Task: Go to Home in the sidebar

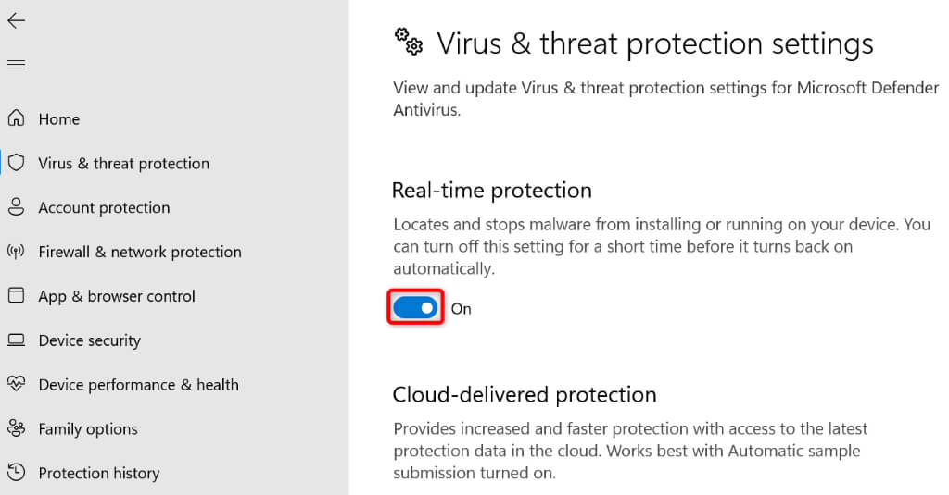Action: (58, 119)
